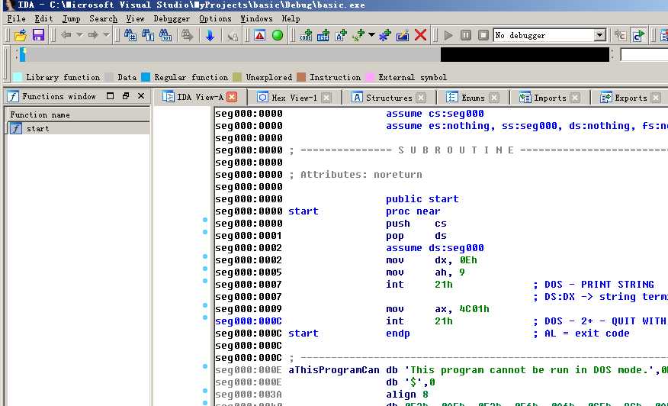The height and width of the screenshot is (406, 668).
Task: Click the Jump forward arrow icon
Action: pos(93,35)
